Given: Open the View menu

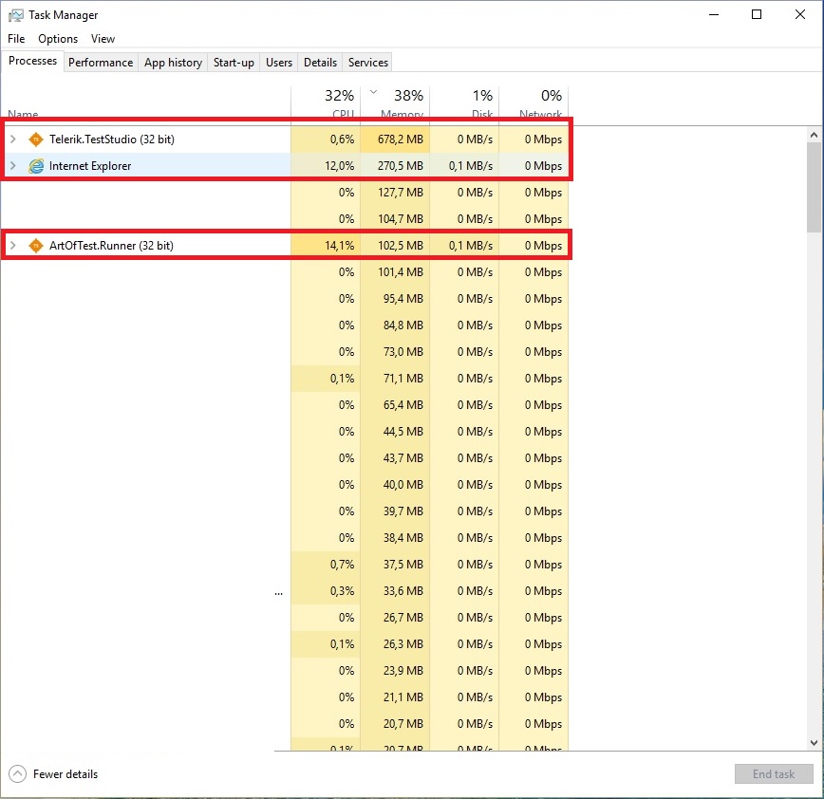Looking at the screenshot, I should [103, 39].
